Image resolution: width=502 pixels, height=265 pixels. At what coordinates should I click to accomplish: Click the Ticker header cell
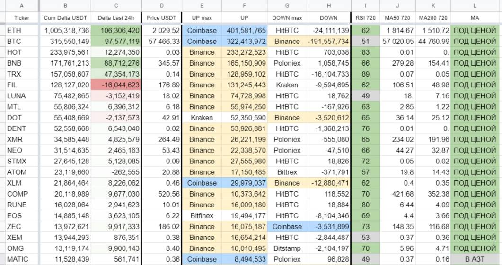tap(21, 18)
